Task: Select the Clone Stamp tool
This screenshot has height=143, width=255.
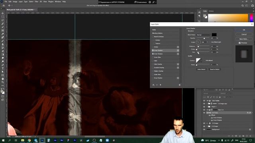Action: coord(3,44)
